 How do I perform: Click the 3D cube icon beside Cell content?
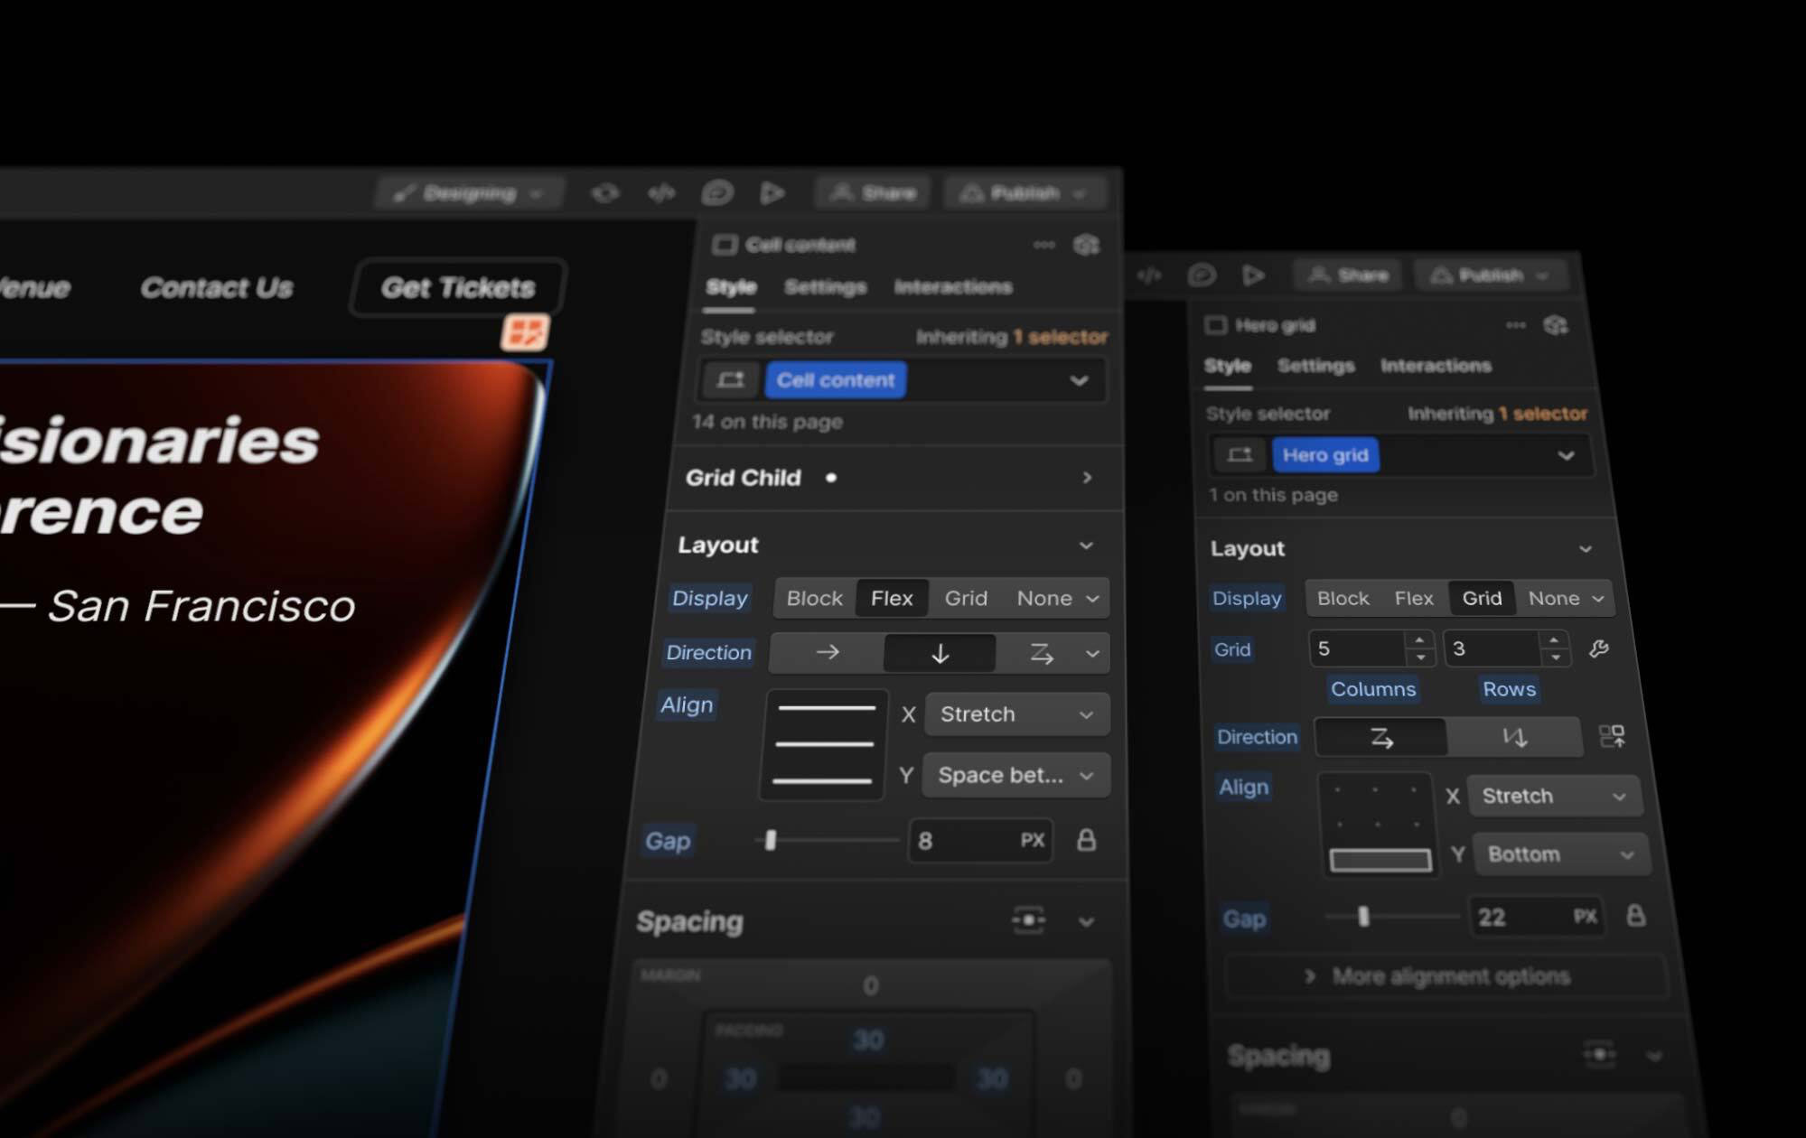point(1086,245)
